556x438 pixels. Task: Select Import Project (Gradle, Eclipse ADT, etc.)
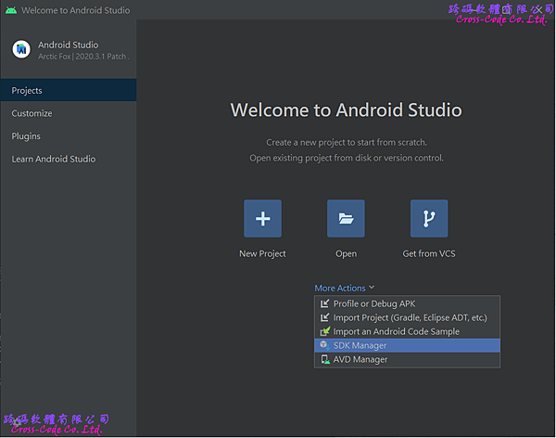410,317
